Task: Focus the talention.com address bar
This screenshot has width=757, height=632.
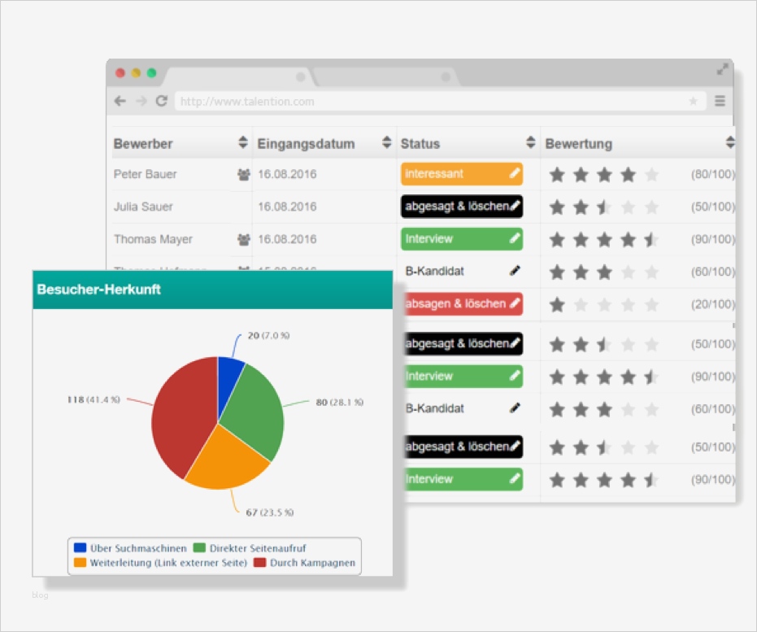Action: tap(440, 102)
